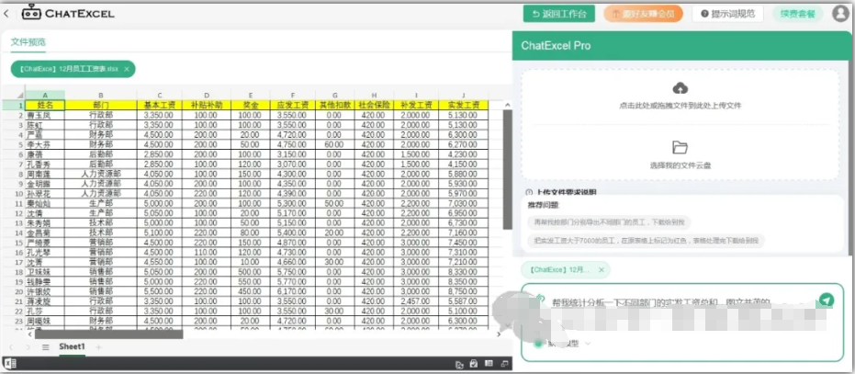Click the cloud upload icon

point(681,88)
